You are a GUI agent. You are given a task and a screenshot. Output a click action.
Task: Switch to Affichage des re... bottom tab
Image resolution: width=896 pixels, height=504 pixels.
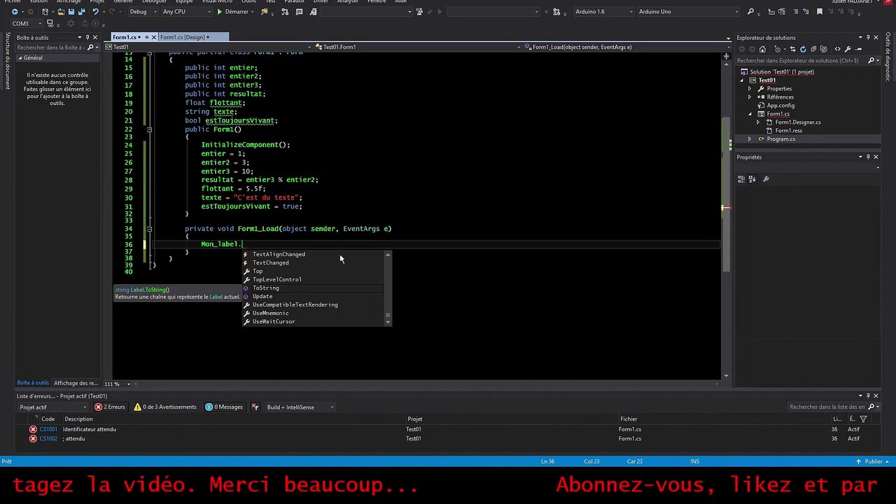click(x=76, y=383)
